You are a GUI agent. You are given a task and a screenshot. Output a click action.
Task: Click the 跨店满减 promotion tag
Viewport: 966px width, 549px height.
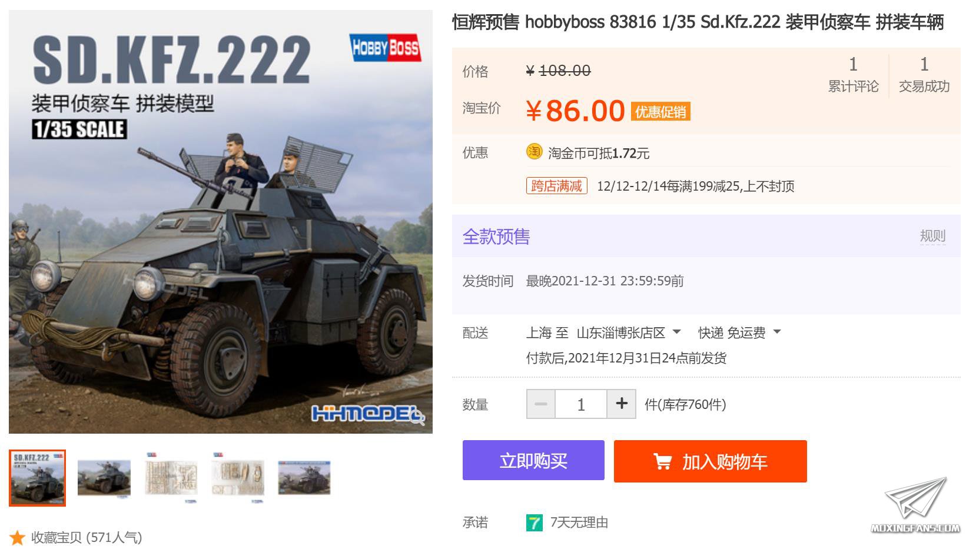tap(556, 186)
